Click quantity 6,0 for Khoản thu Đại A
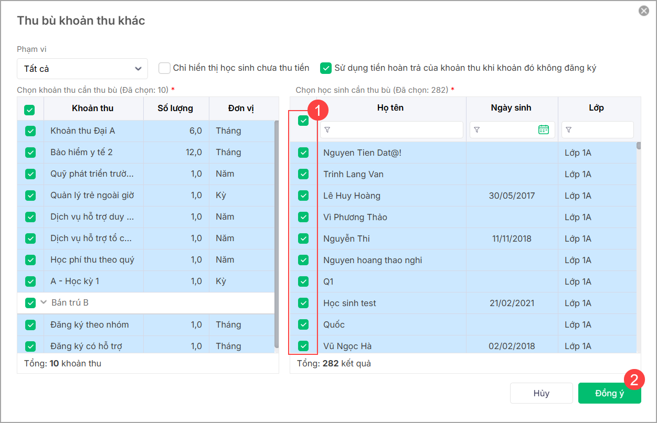This screenshot has width=657, height=423. click(196, 131)
